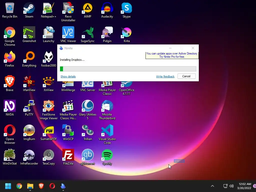Select the AIMP desktop icon
Screen dimensions: 256x192
88,10
